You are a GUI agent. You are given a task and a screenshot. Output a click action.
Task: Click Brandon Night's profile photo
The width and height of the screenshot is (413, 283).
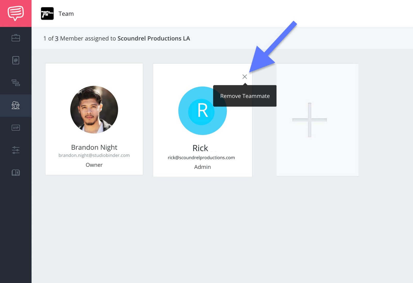[94, 110]
